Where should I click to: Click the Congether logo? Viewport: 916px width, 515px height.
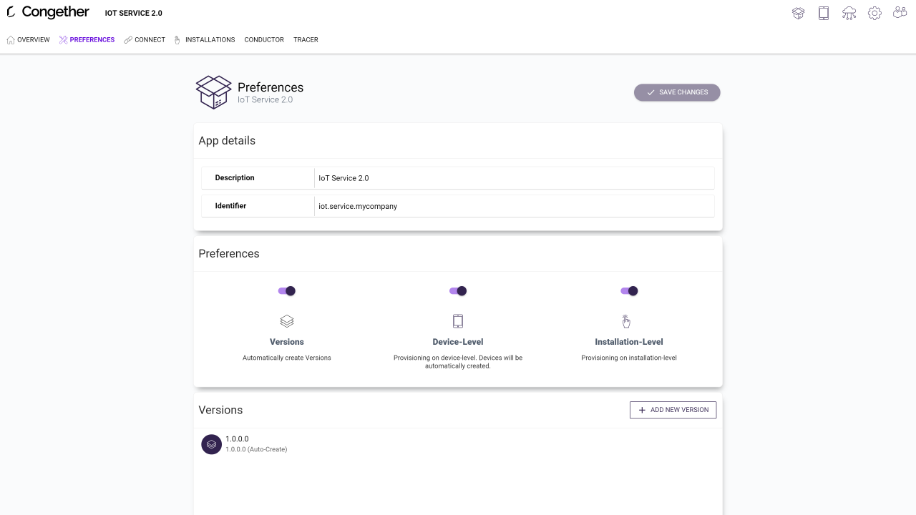[x=48, y=12]
